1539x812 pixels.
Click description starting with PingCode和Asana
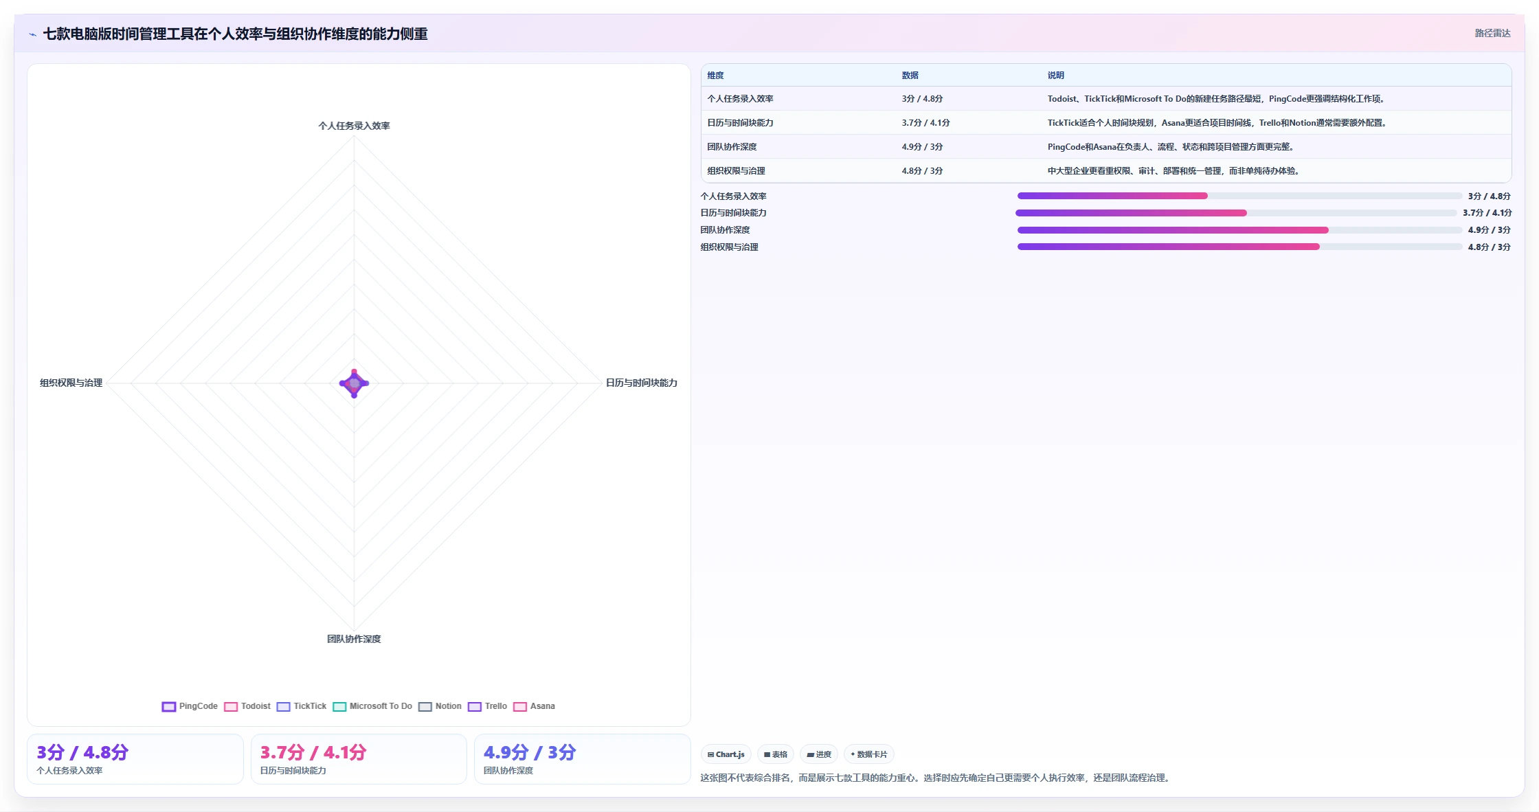point(1172,147)
